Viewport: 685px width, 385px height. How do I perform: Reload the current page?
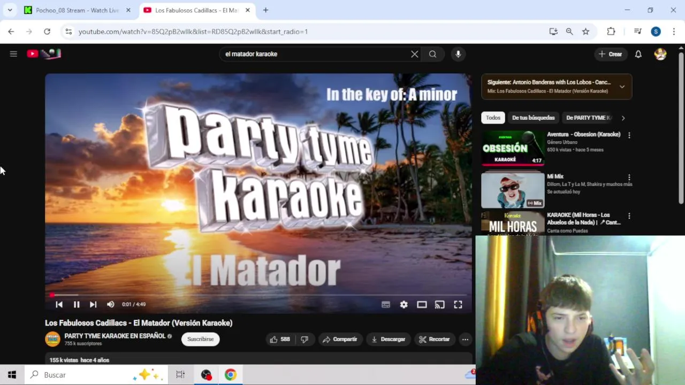[x=47, y=32]
